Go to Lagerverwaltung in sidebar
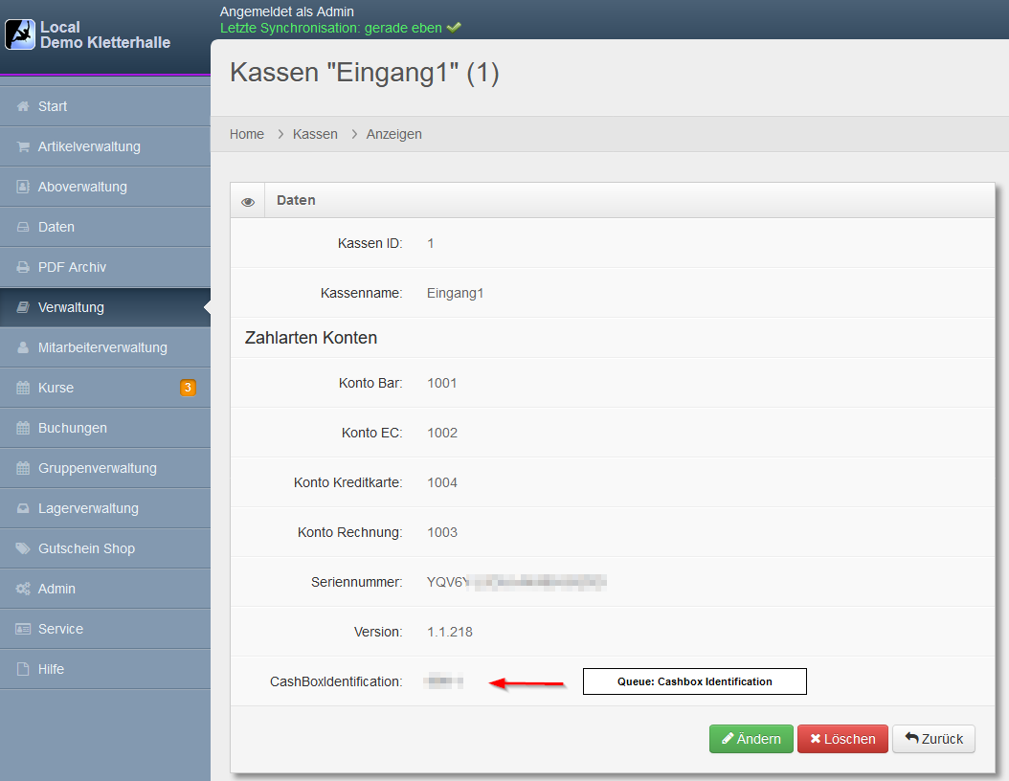This screenshot has height=781, width=1009. coord(88,508)
